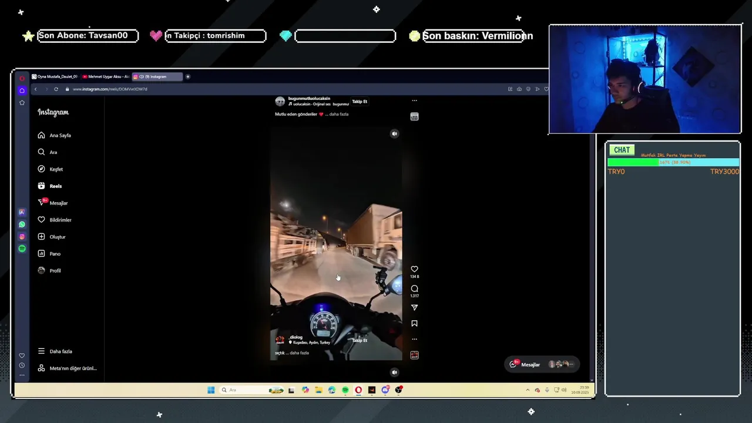This screenshot has height=423, width=752.
Task: Open Opera sidebar heart icon
Action: coord(22,355)
